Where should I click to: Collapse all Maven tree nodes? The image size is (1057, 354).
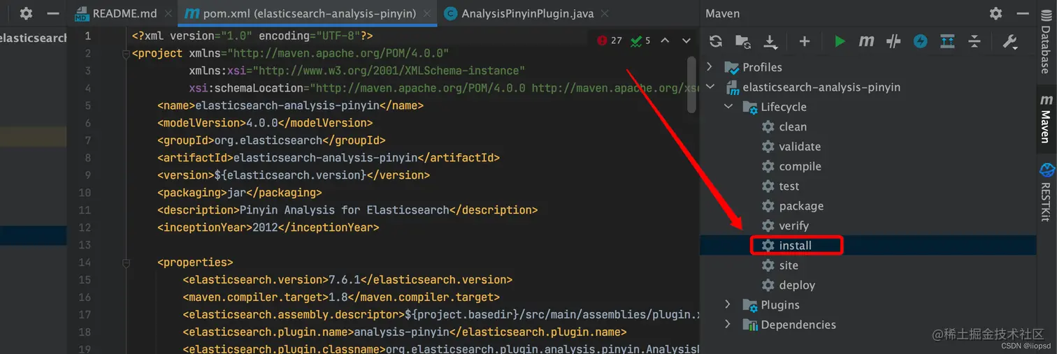(975, 41)
